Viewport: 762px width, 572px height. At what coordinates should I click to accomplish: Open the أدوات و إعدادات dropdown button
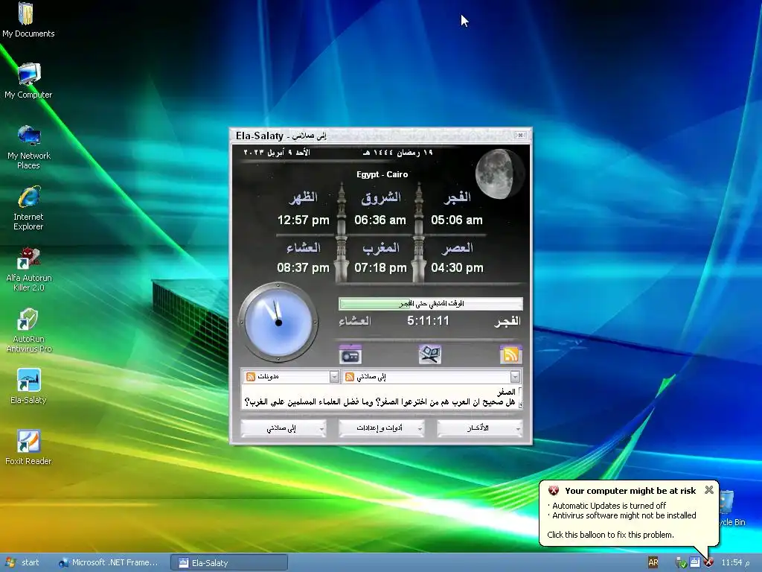coord(381,428)
